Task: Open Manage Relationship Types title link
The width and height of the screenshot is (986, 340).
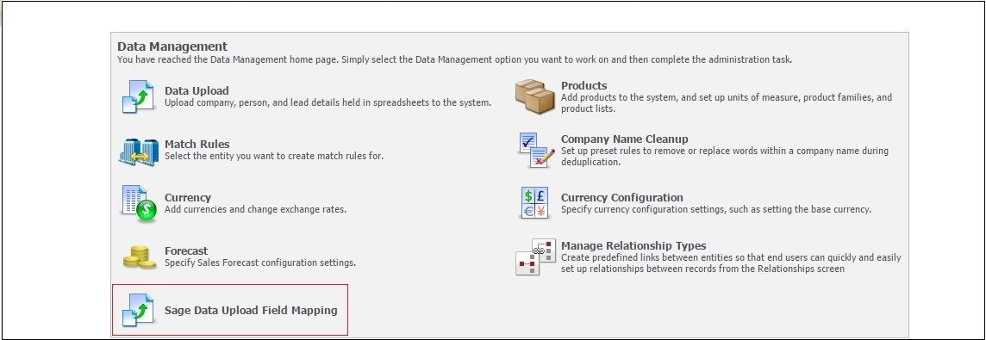Action: click(633, 245)
